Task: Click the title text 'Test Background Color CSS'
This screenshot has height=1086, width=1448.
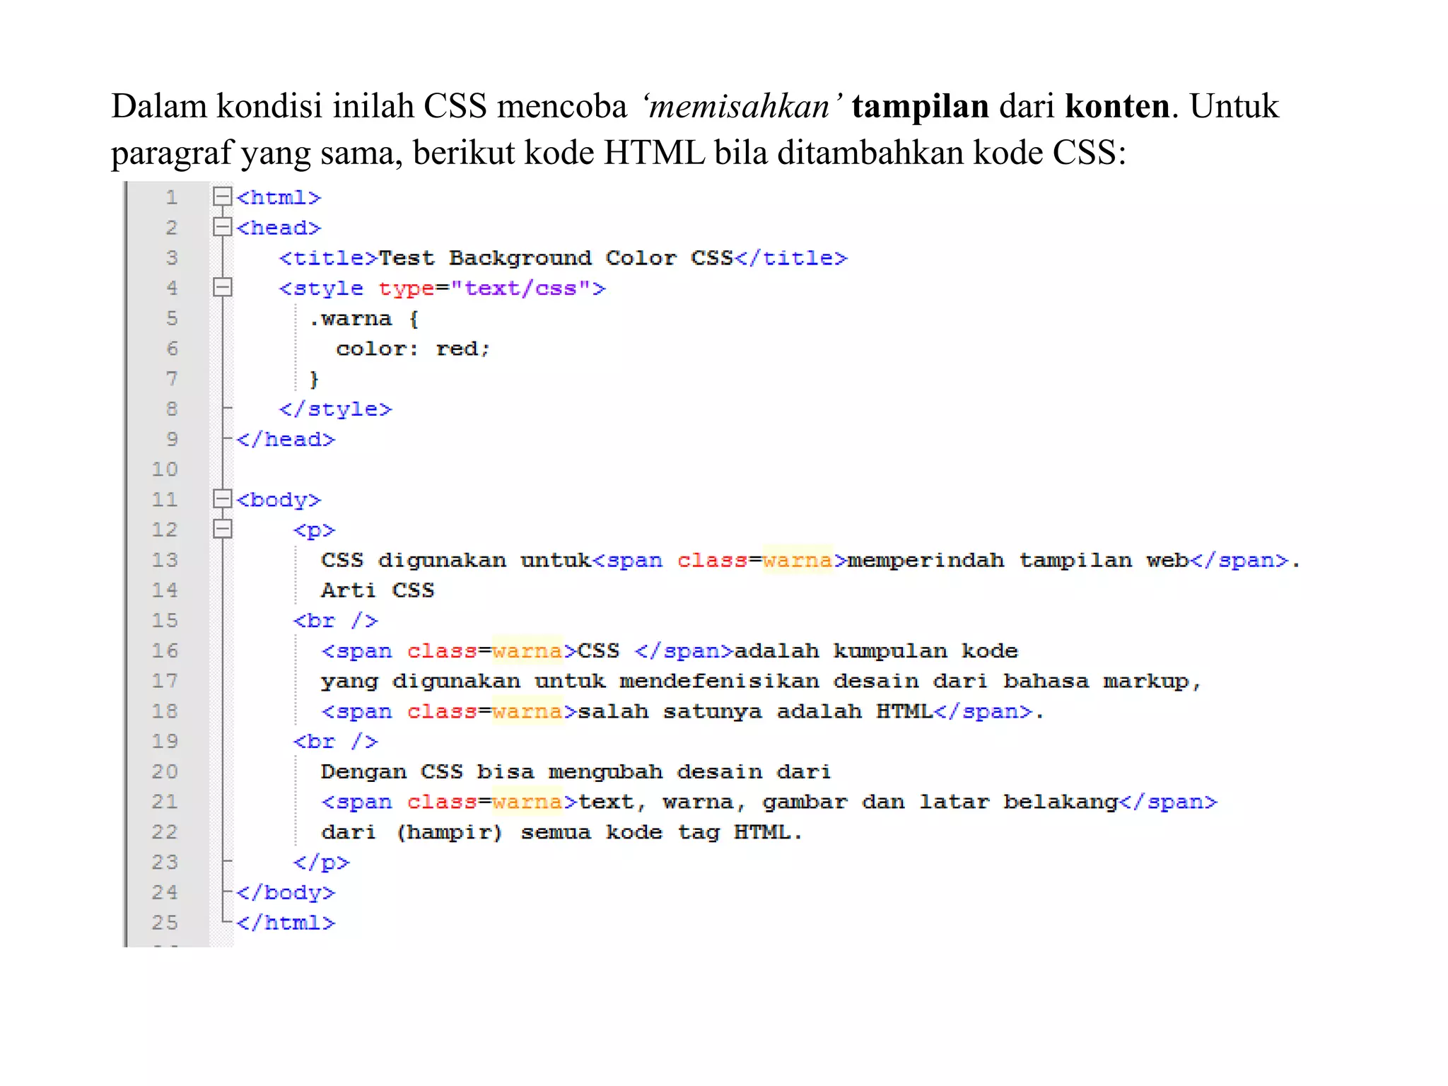Action: point(556,258)
